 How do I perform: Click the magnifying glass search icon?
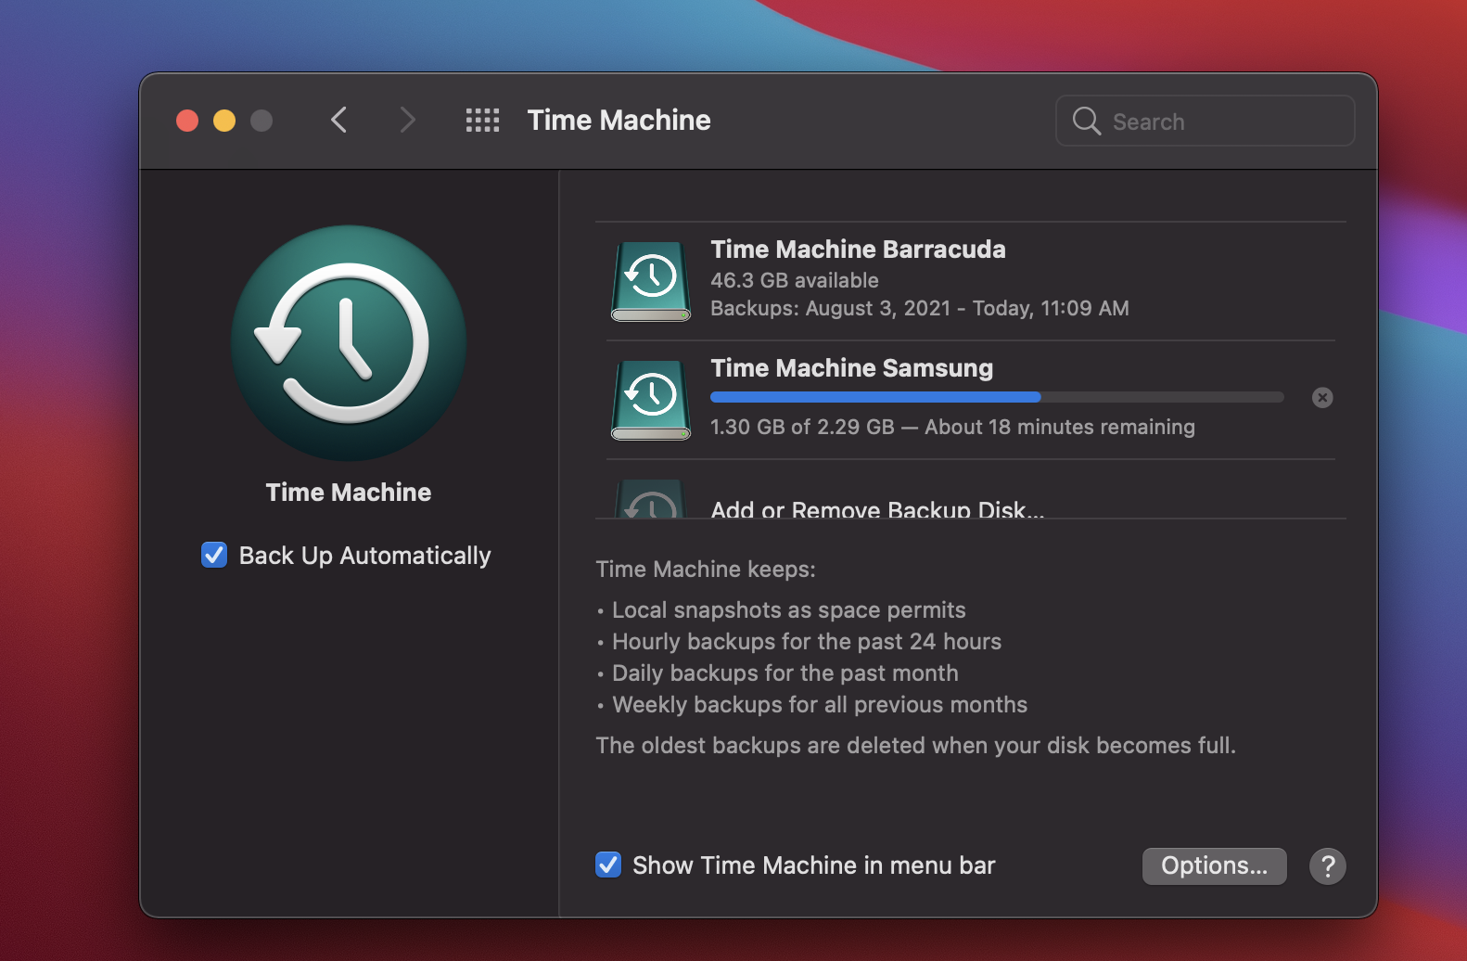[x=1086, y=121]
